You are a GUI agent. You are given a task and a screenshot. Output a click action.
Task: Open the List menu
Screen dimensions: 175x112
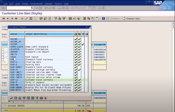point(5,4)
